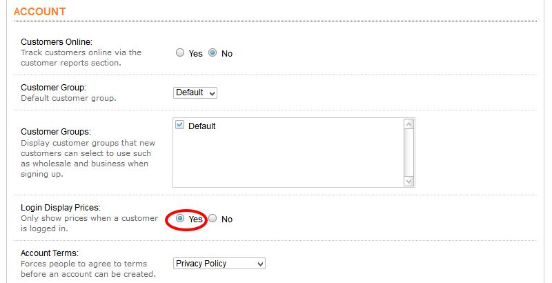Click the "Customer Groups:" field label
This screenshot has width=552, height=283.
coord(56,131)
